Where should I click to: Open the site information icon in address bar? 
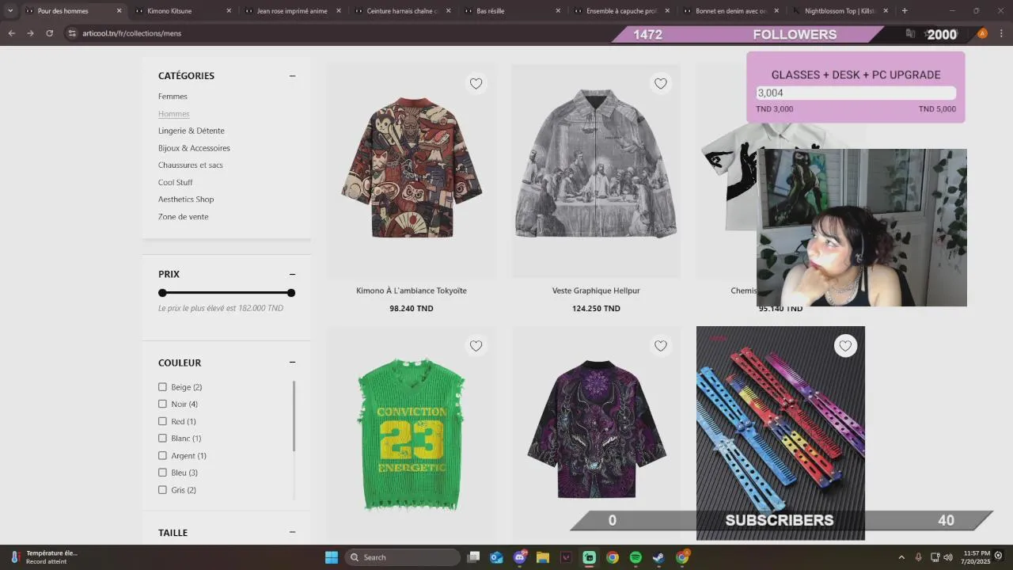[x=72, y=33]
